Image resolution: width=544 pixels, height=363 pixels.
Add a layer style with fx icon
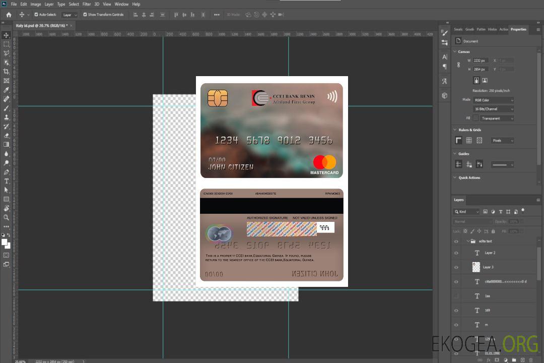(489, 360)
